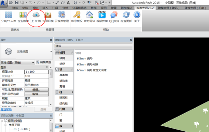209x132 pixels.
Task: Open the 三维视图 type selector dropdown
Action: (51, 51)
